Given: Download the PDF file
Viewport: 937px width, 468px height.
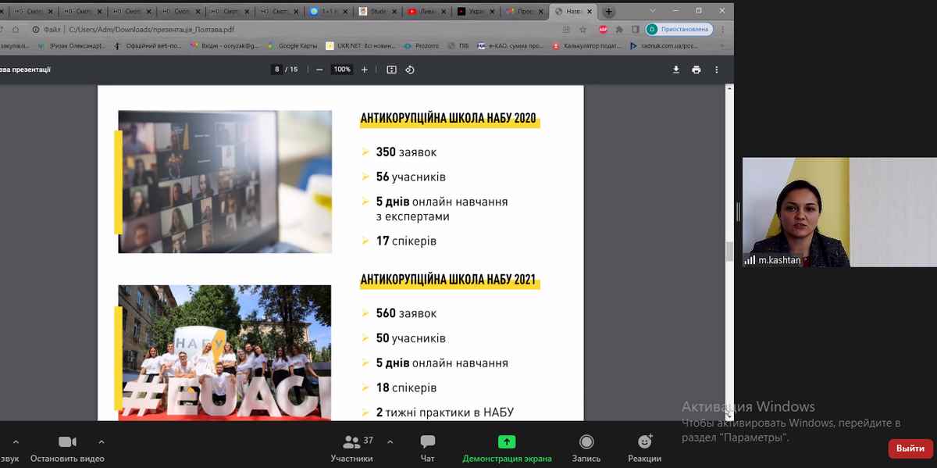Looking at the screenshot, I should click(x=676, y=70).
